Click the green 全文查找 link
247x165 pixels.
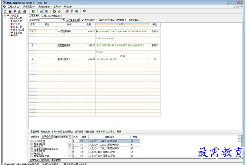(110, 131)
